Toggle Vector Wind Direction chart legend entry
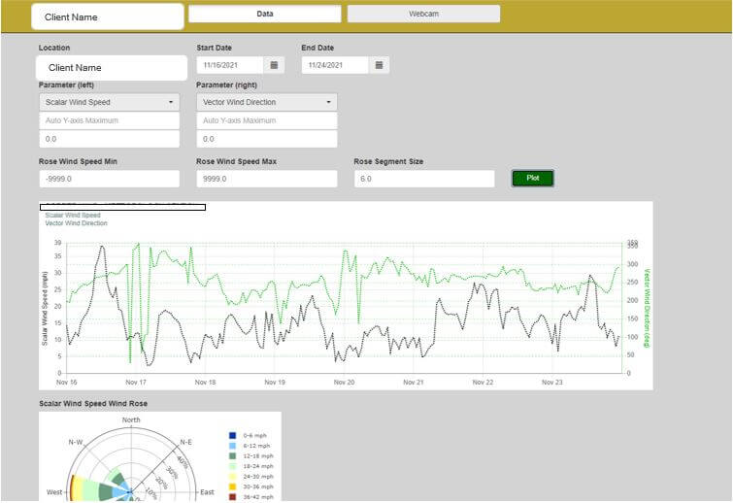733x503 pixels. pyautogui.click(x=76, y=223)
